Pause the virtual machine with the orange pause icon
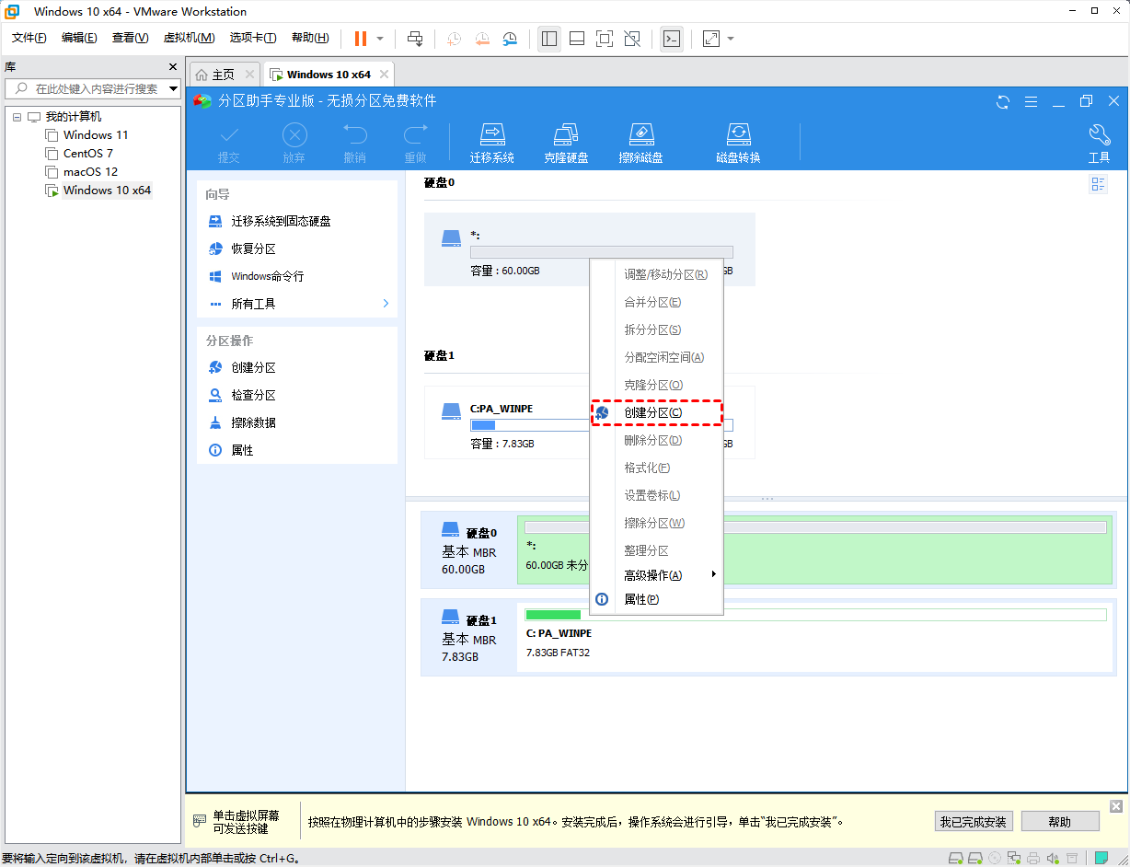 pyautogui.click(x=360, y=39)
